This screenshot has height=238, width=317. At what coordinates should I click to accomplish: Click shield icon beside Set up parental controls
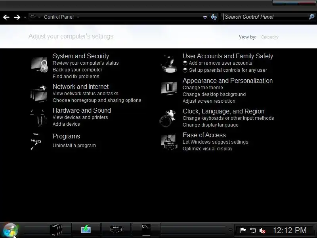[185, 70]
